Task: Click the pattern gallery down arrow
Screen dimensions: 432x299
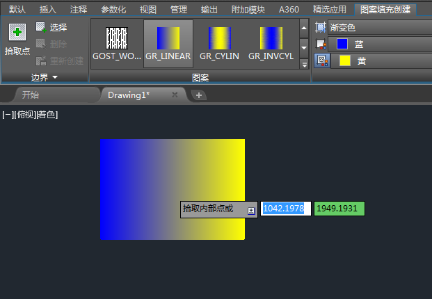Action: (304, 48)
